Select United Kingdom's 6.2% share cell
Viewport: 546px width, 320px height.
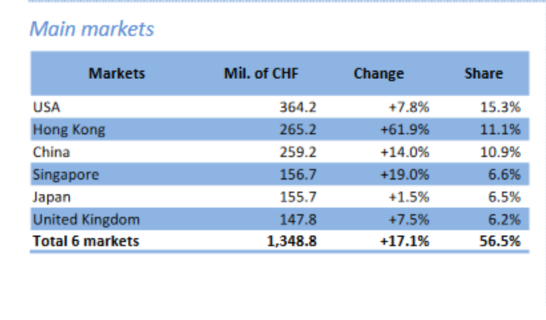pos(503,219)
